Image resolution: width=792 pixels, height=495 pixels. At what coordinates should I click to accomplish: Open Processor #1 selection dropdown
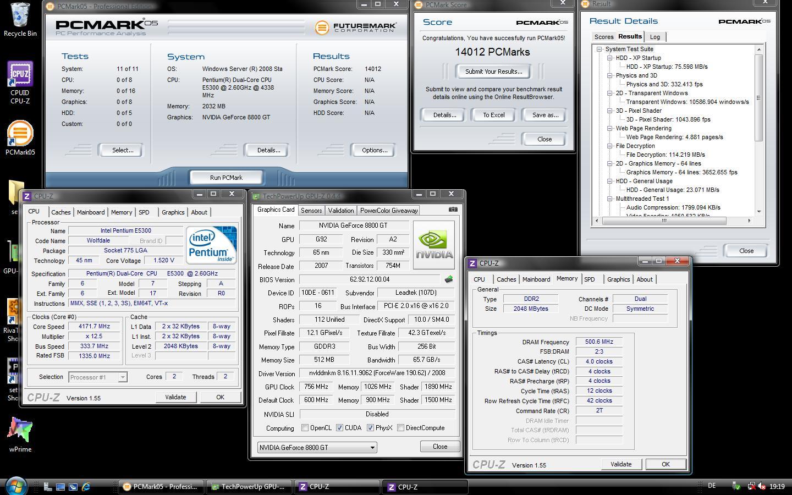click(98, 377)
